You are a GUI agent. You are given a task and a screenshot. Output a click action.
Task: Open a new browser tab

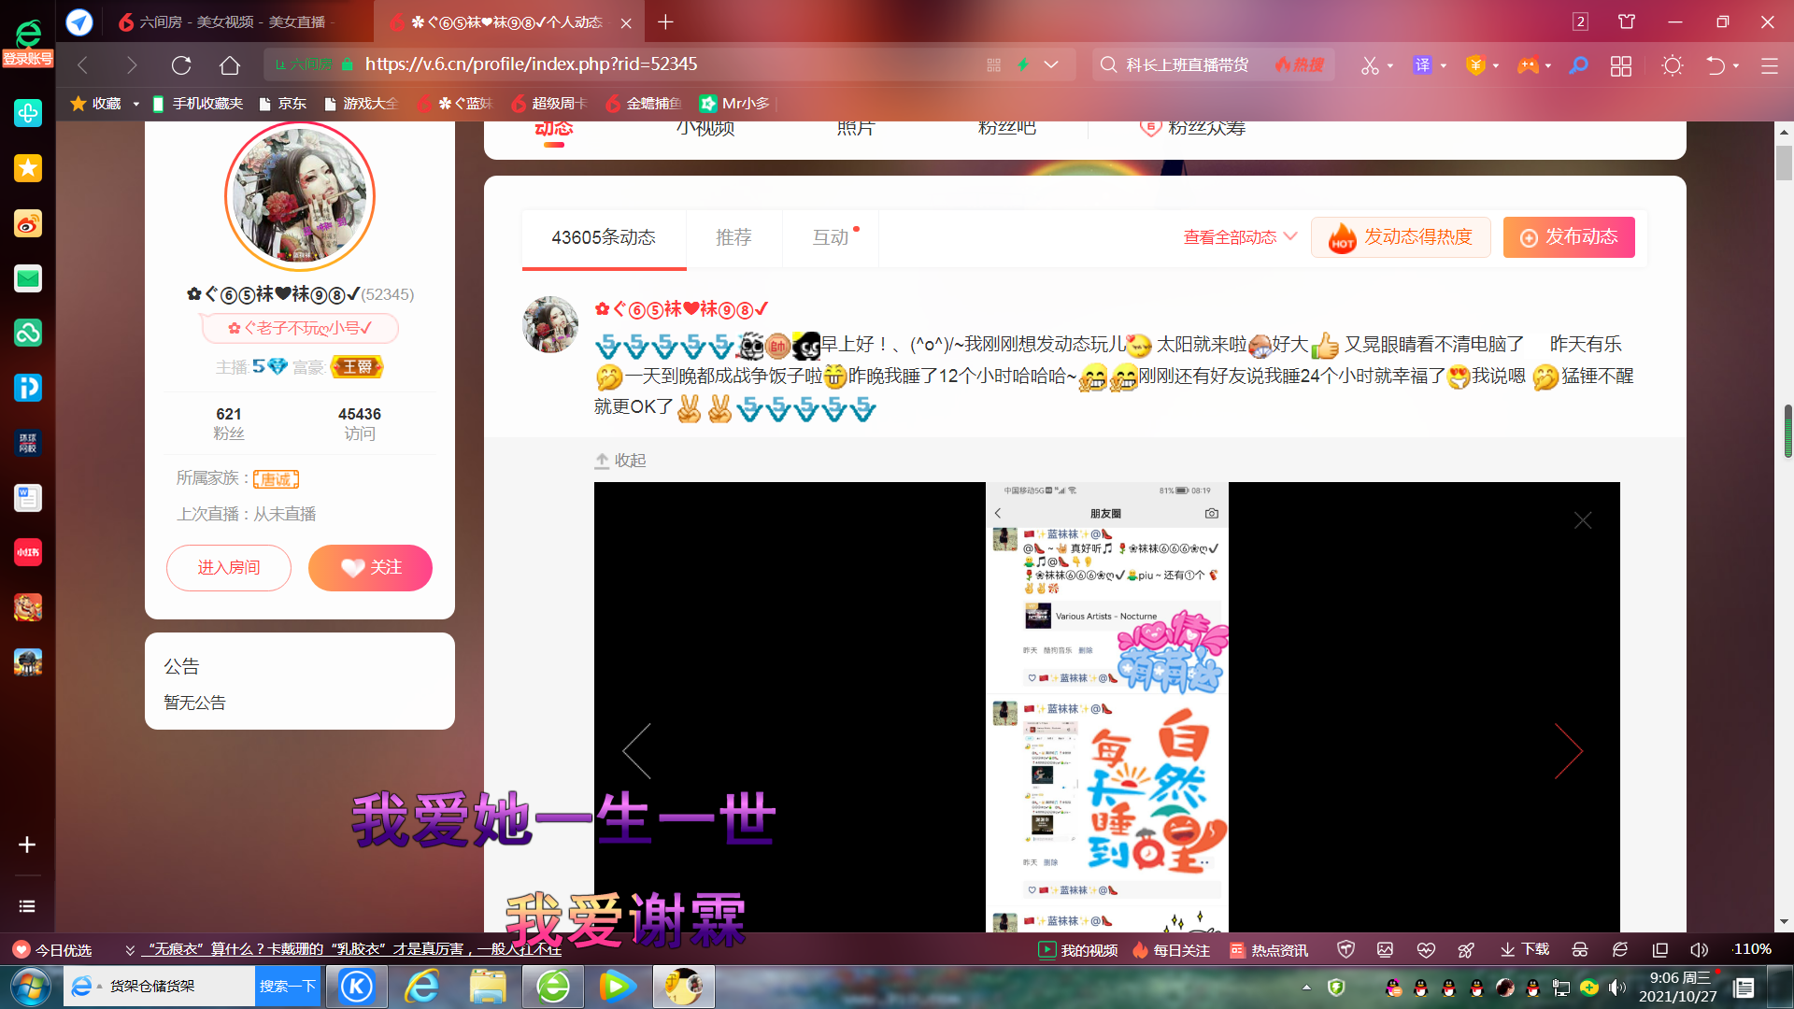coord(665,21)
